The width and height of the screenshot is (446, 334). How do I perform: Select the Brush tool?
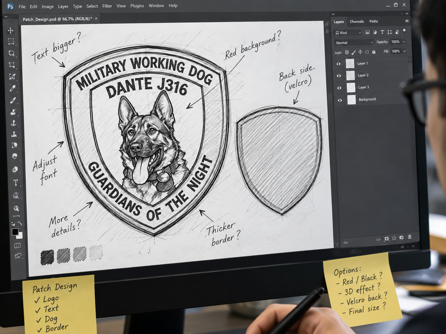13,100
